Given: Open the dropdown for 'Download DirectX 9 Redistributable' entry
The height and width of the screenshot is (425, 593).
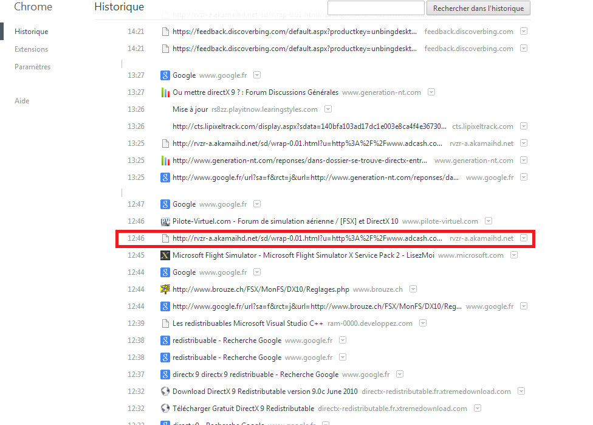Looking at the screenshot, I should 521,391.
